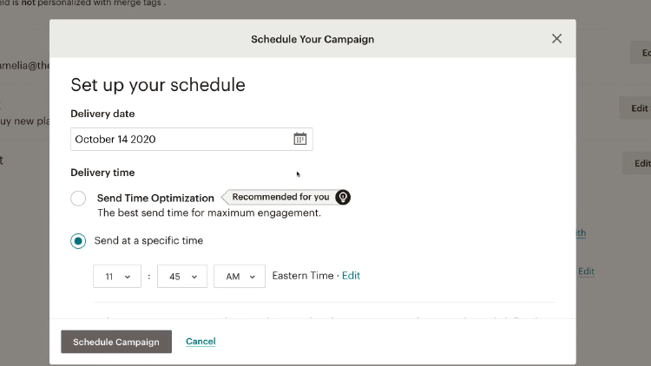Click the Recommended for you badge
Image resolution: width=651 pixels, height=366 pixels.
pos(280,197)
